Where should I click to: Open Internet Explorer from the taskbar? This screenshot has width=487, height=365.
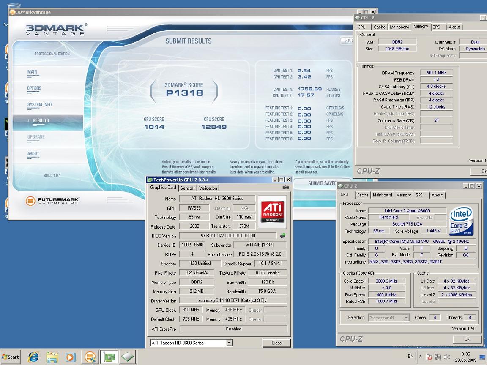[x=33, y=357]
